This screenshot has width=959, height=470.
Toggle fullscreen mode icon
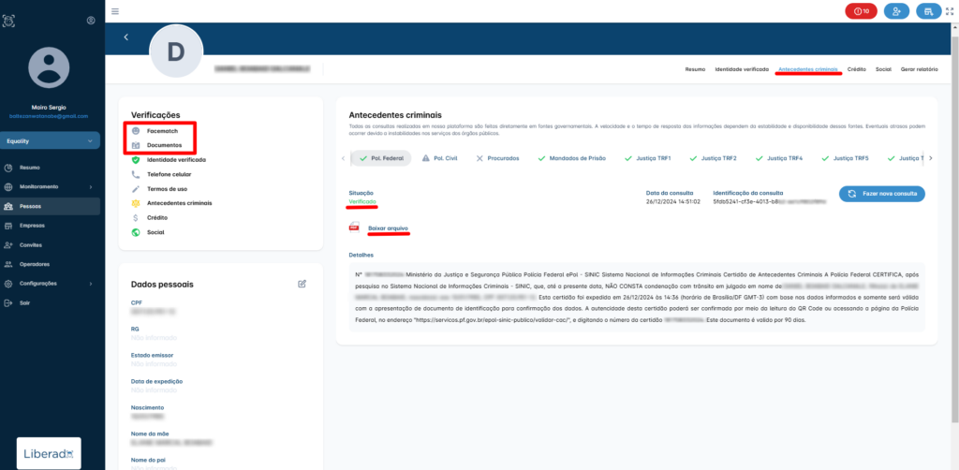tap(950, 11)
